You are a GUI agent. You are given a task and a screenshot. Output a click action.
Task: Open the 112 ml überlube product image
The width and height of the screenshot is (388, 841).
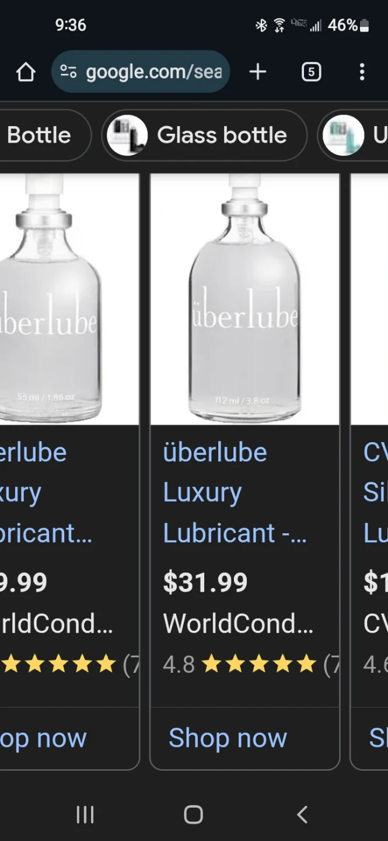(x=244, y=299)
